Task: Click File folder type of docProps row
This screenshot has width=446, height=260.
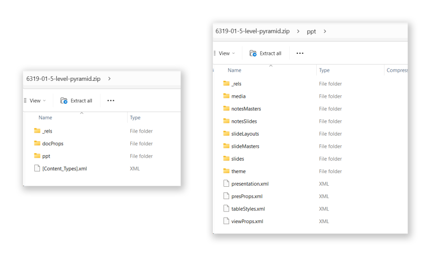Action: 141,144
